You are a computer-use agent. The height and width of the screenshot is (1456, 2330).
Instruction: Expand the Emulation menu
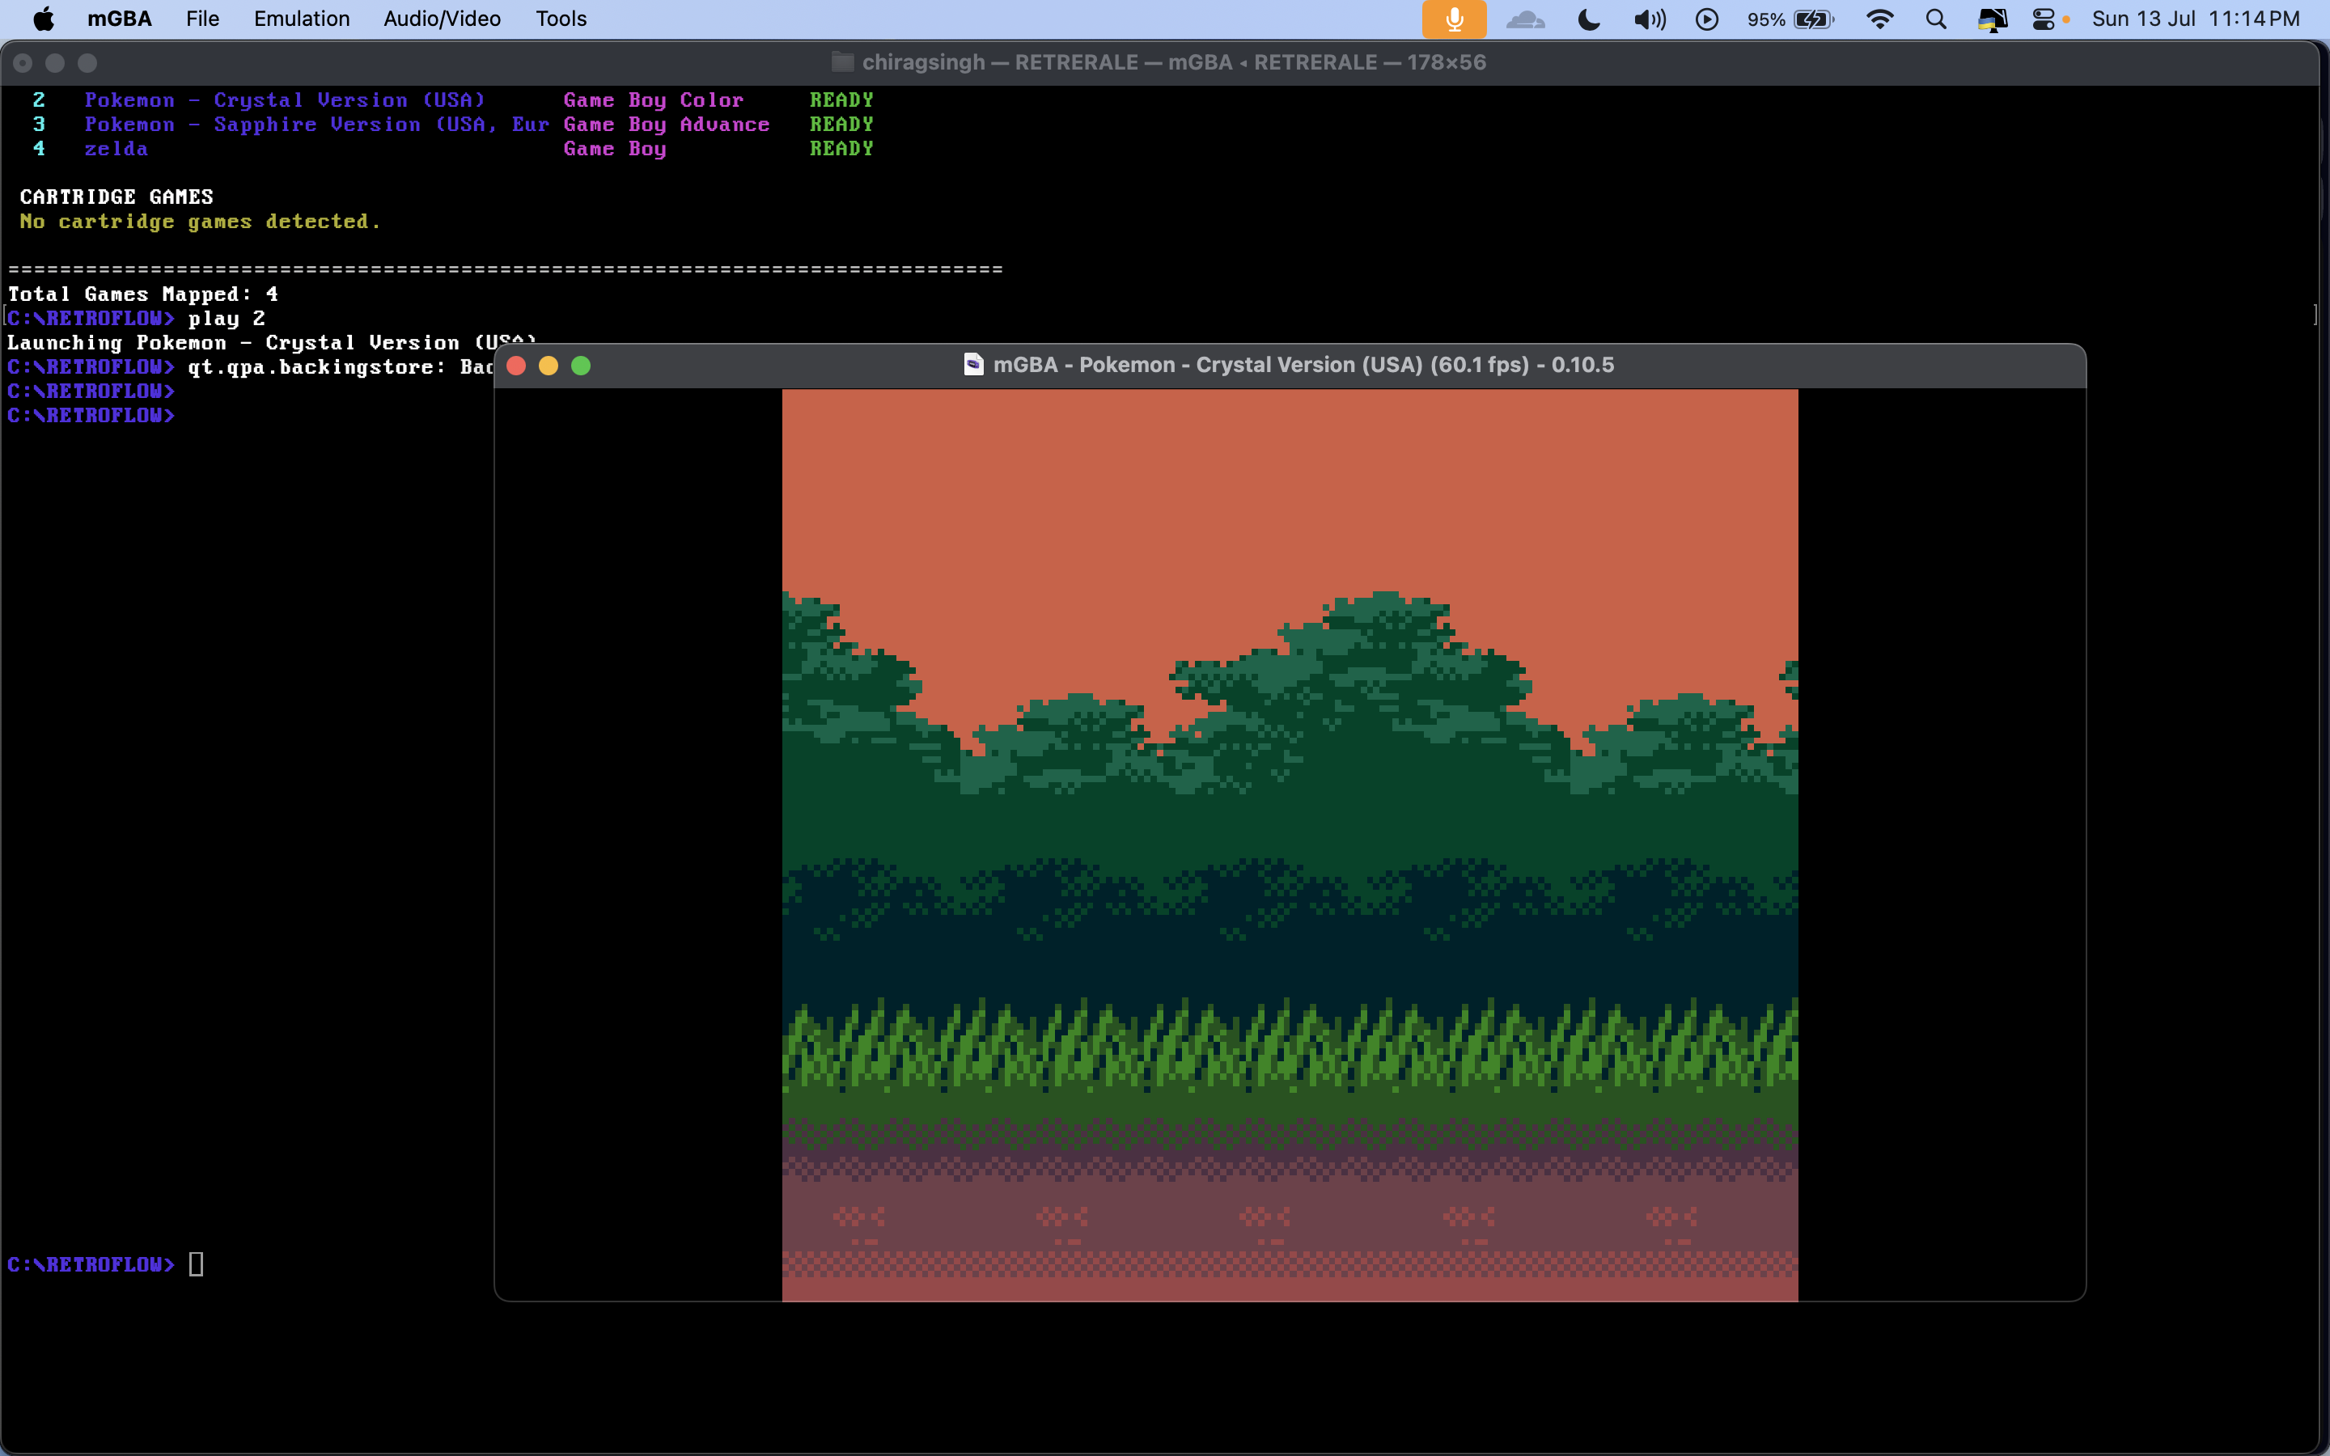(301, 19)
